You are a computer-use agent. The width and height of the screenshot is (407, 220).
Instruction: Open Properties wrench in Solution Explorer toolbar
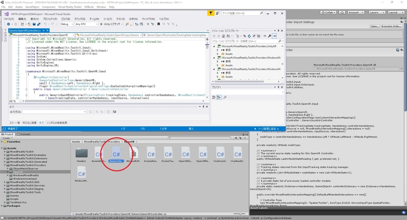pos(270,36)
